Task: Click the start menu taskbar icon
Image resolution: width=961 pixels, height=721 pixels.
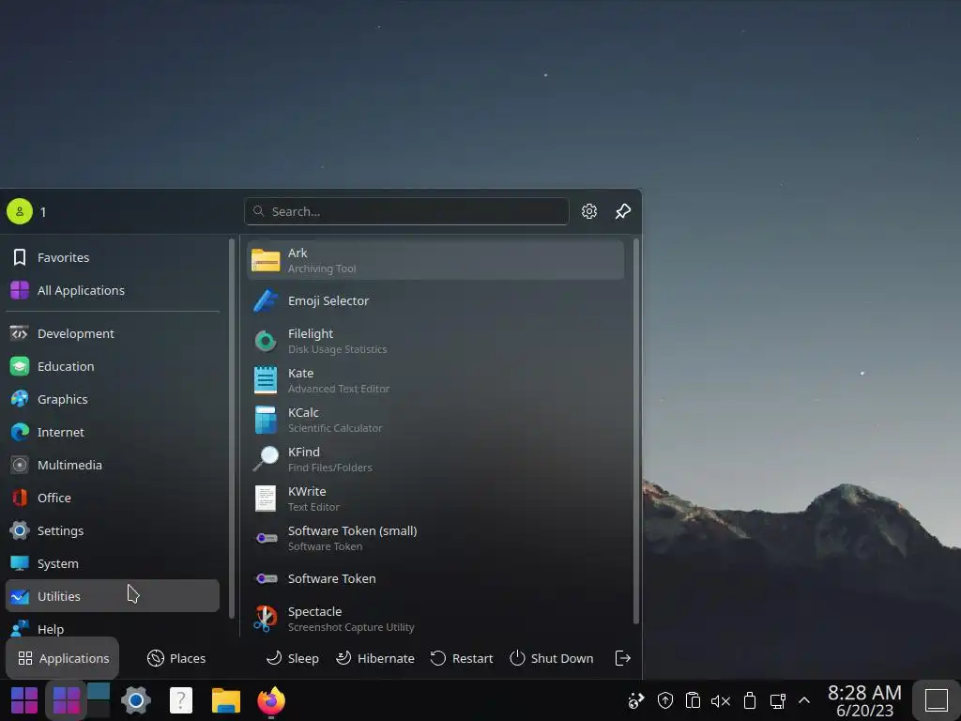Action: click(24, 700)
